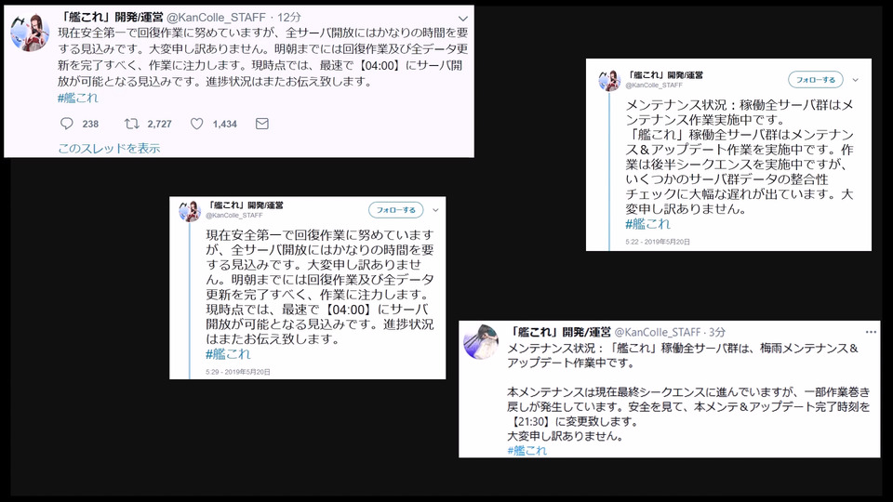
Task: Open the avatar on the bottom-right 3分 tweet
Action: coord(481,341)
